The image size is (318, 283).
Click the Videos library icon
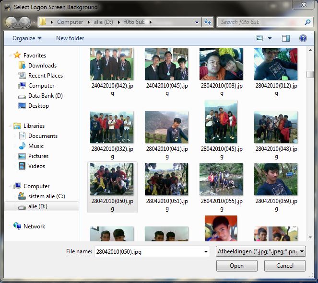click(22, 166)
